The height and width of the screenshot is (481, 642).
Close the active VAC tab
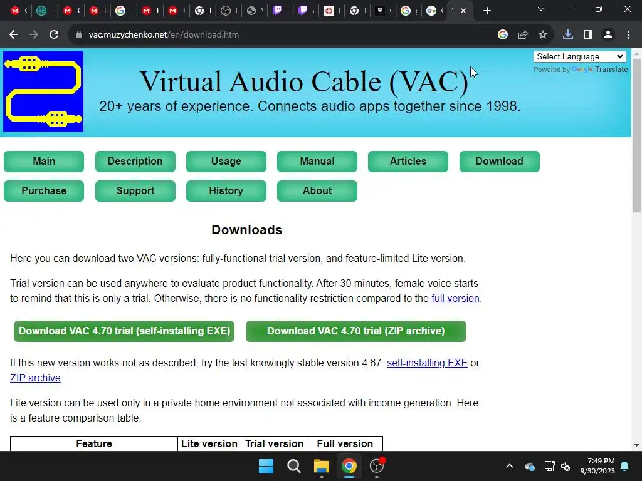pos(463,11)
